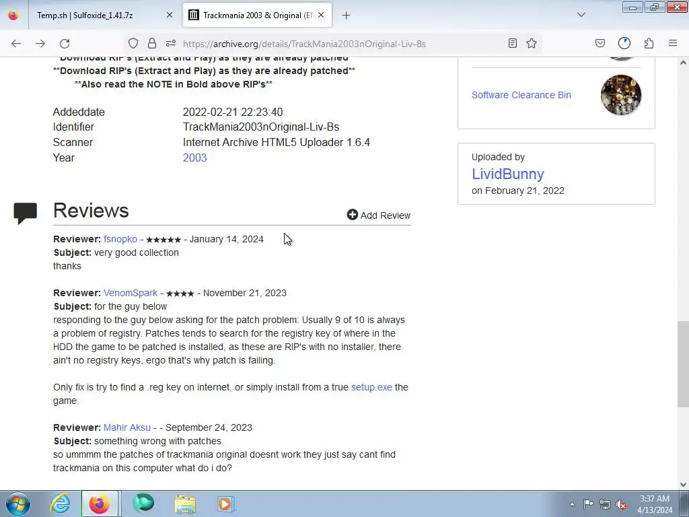This screenshot has height=517, width=689.
Task: Open a new tab
Action: [x=347, y=15]
